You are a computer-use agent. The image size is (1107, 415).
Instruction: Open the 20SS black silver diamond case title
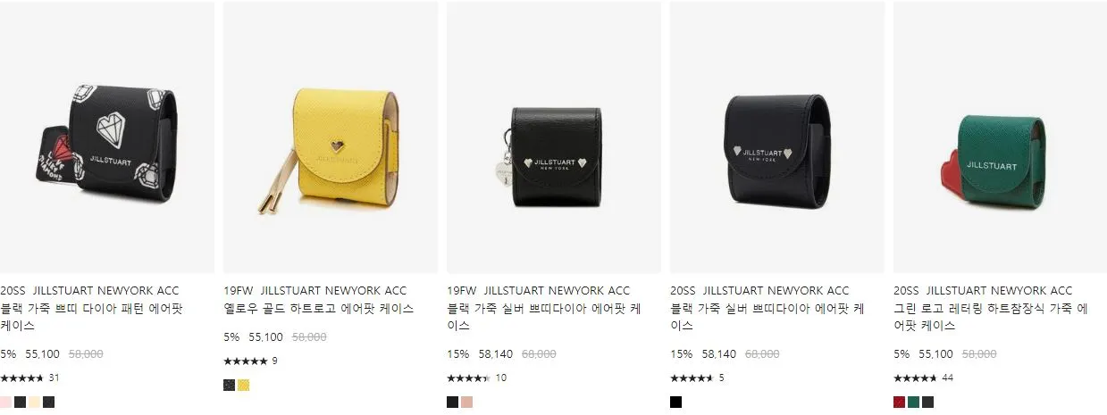point(767,317)
